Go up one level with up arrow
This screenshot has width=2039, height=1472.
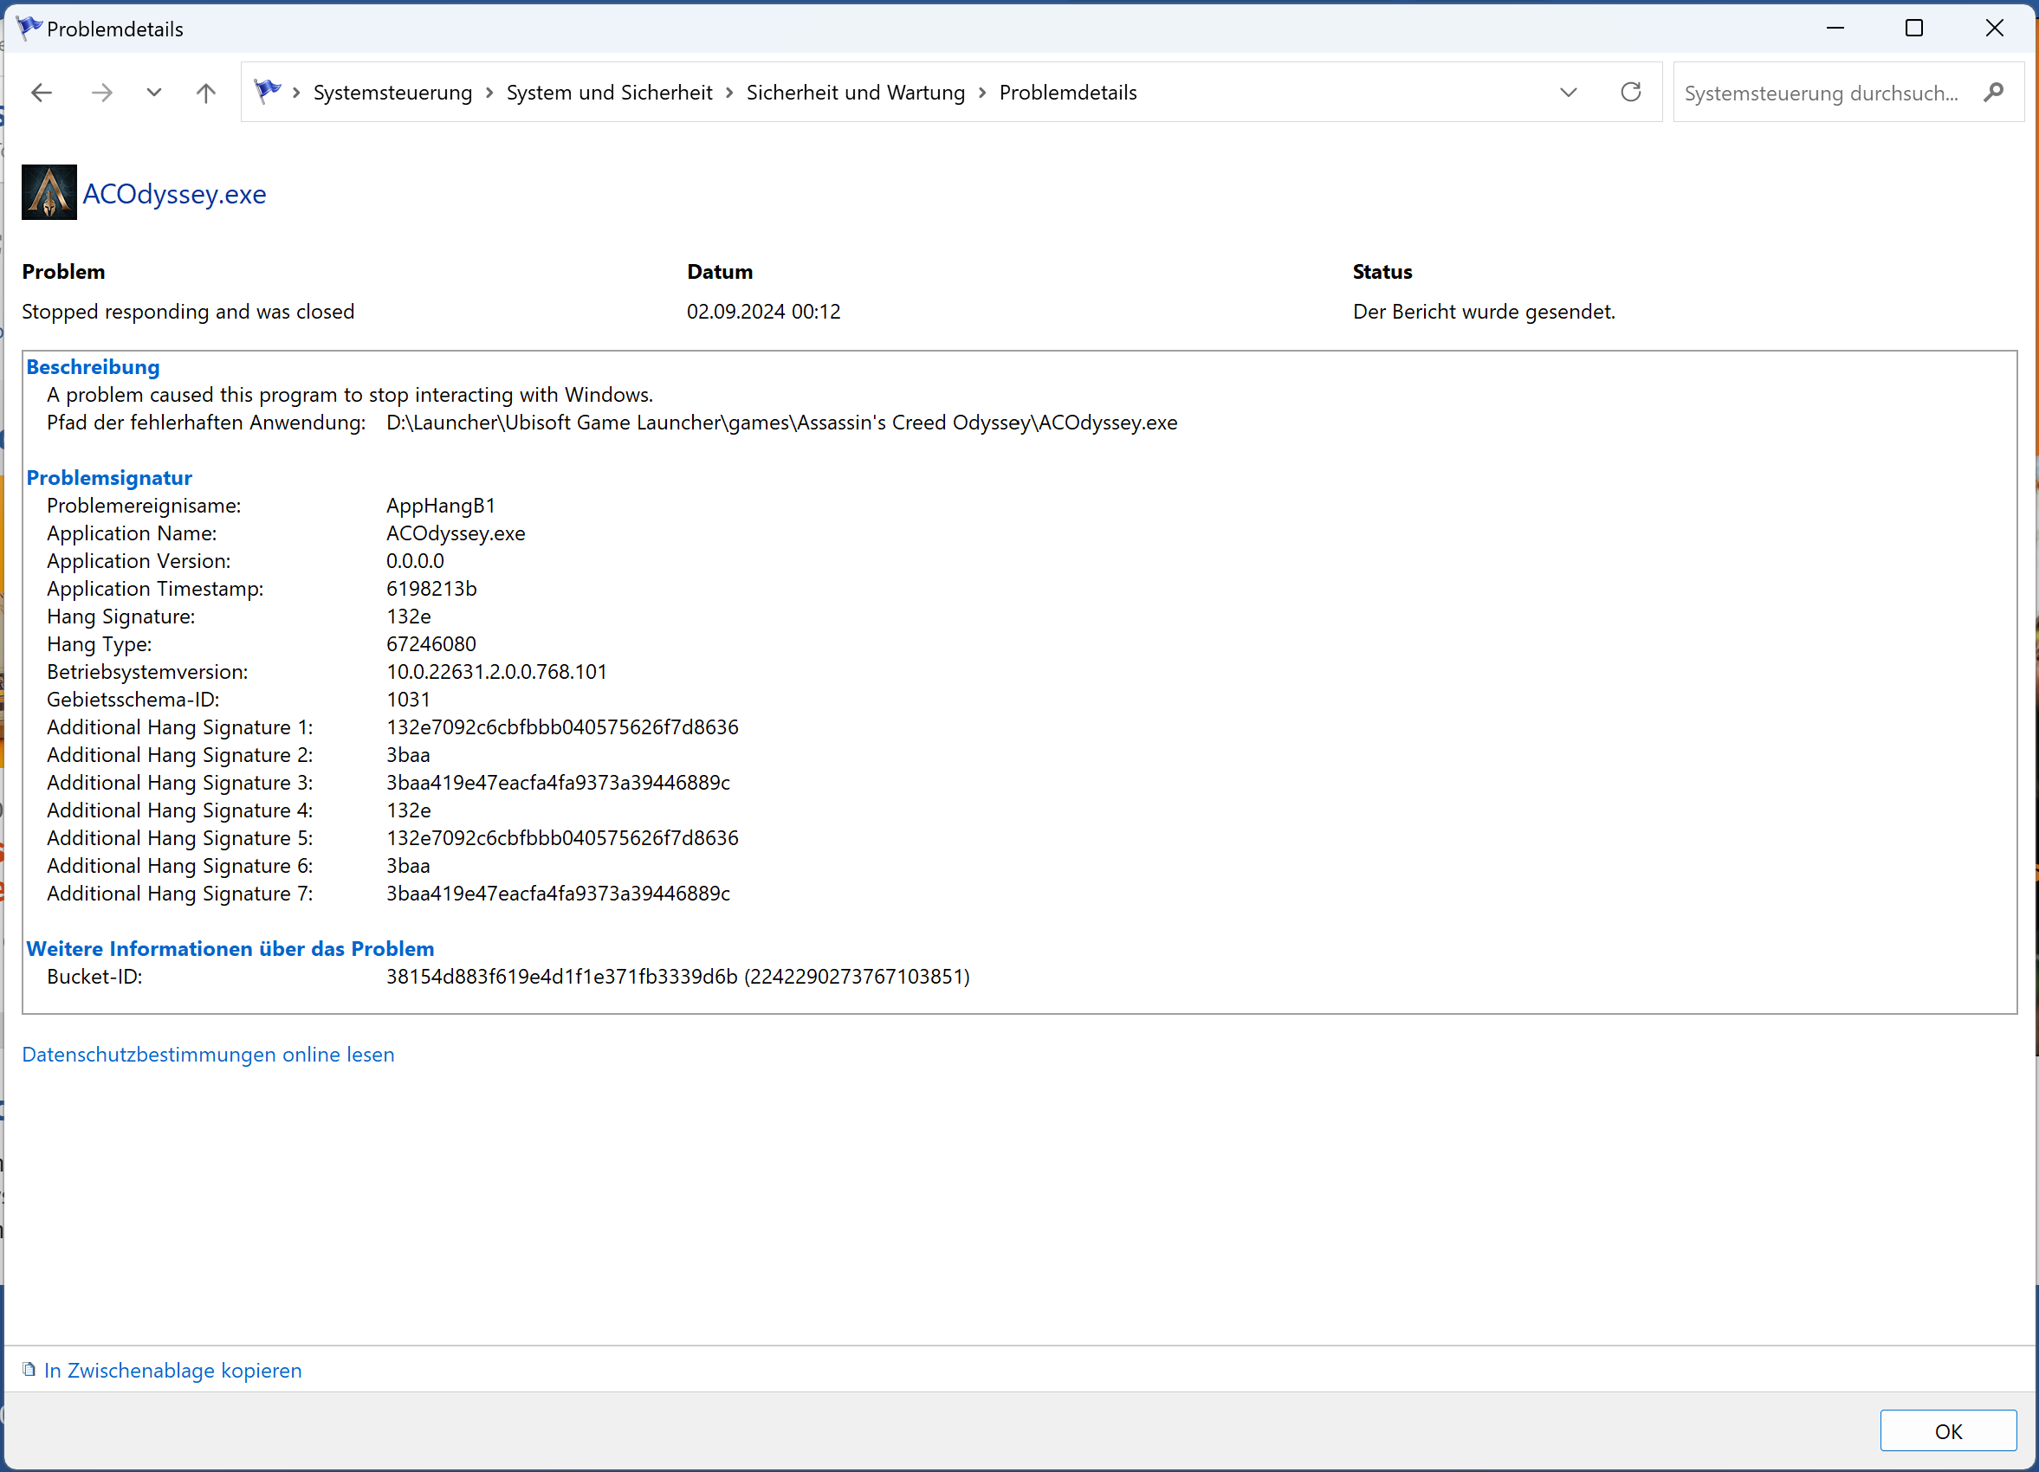click(x=206, y=93)
